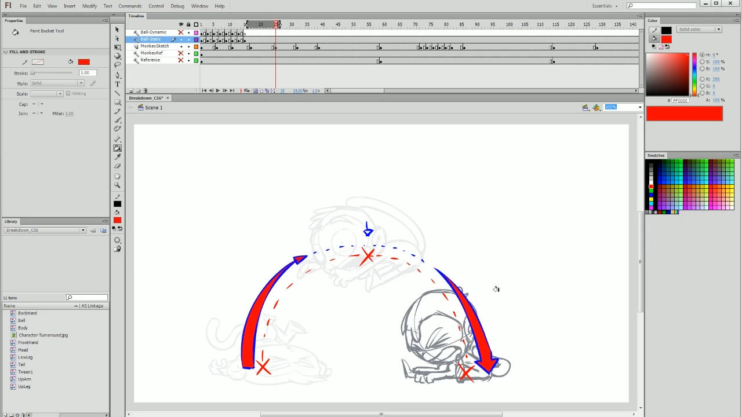742x417 pixels.
Task: Click the red fill color swatch in Properties
Action: pos(84,62)
